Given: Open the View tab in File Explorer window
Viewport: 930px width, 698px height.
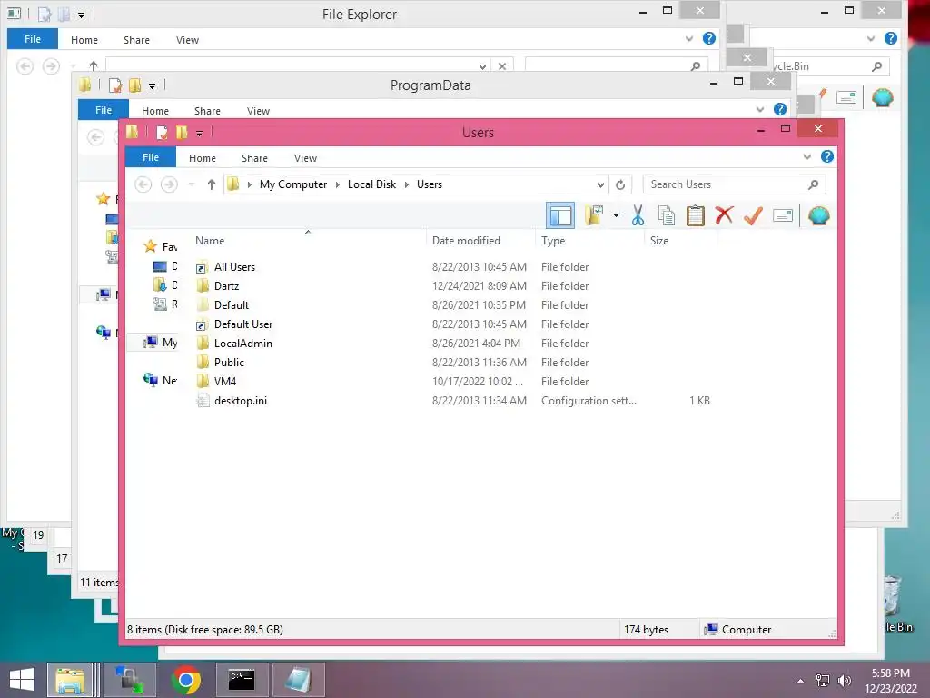Looking at the screenshot, I should [187, 40].
